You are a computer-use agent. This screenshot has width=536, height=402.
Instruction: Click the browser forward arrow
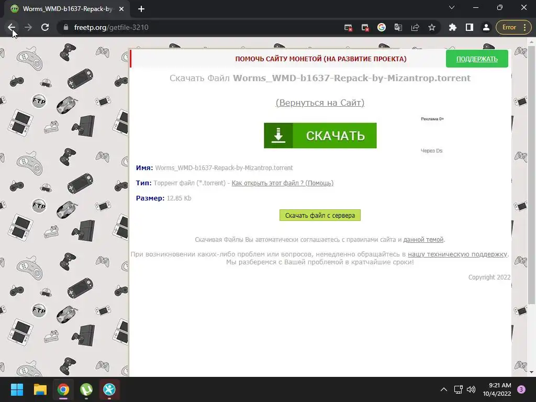28,27
